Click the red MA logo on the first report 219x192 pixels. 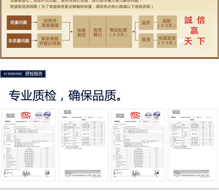point(26,115)
